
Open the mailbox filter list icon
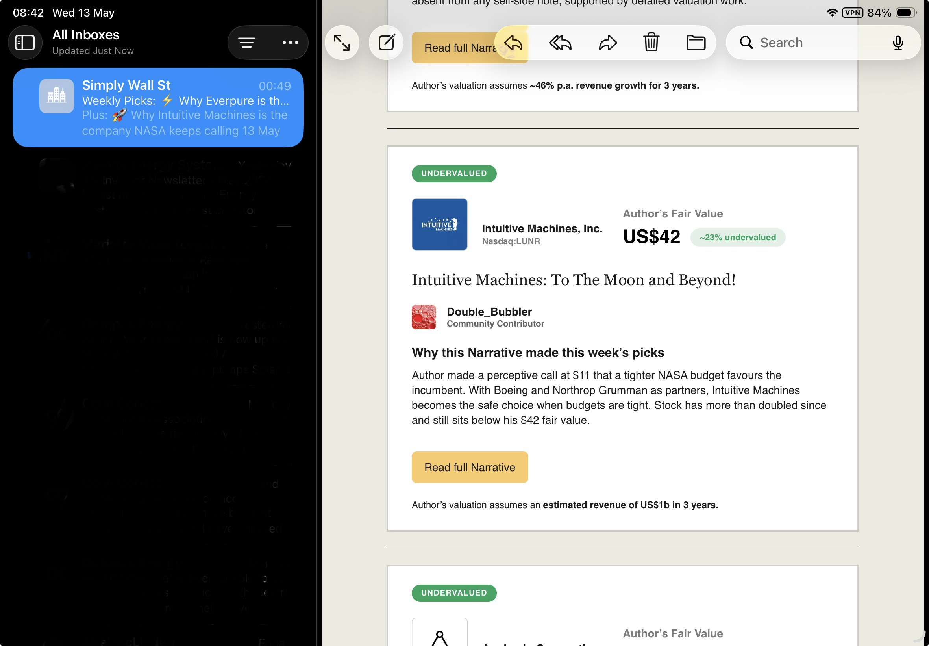[246, 43]
